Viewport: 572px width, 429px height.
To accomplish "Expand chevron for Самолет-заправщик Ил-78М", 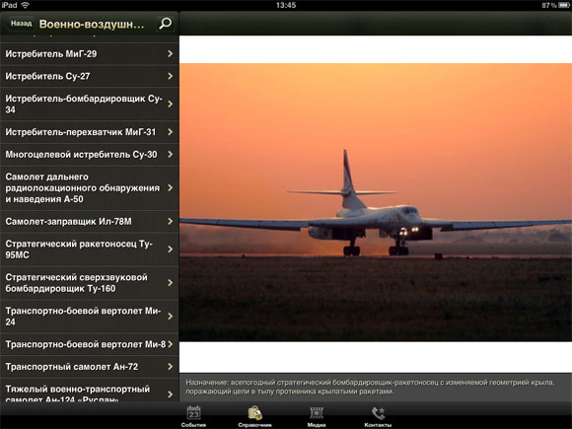I will [170, 222].
